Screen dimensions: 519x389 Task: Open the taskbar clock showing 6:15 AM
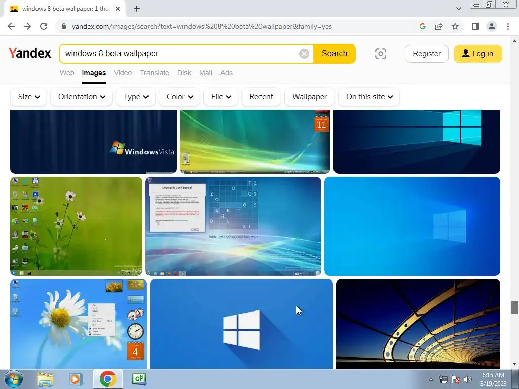coord(493,379)
